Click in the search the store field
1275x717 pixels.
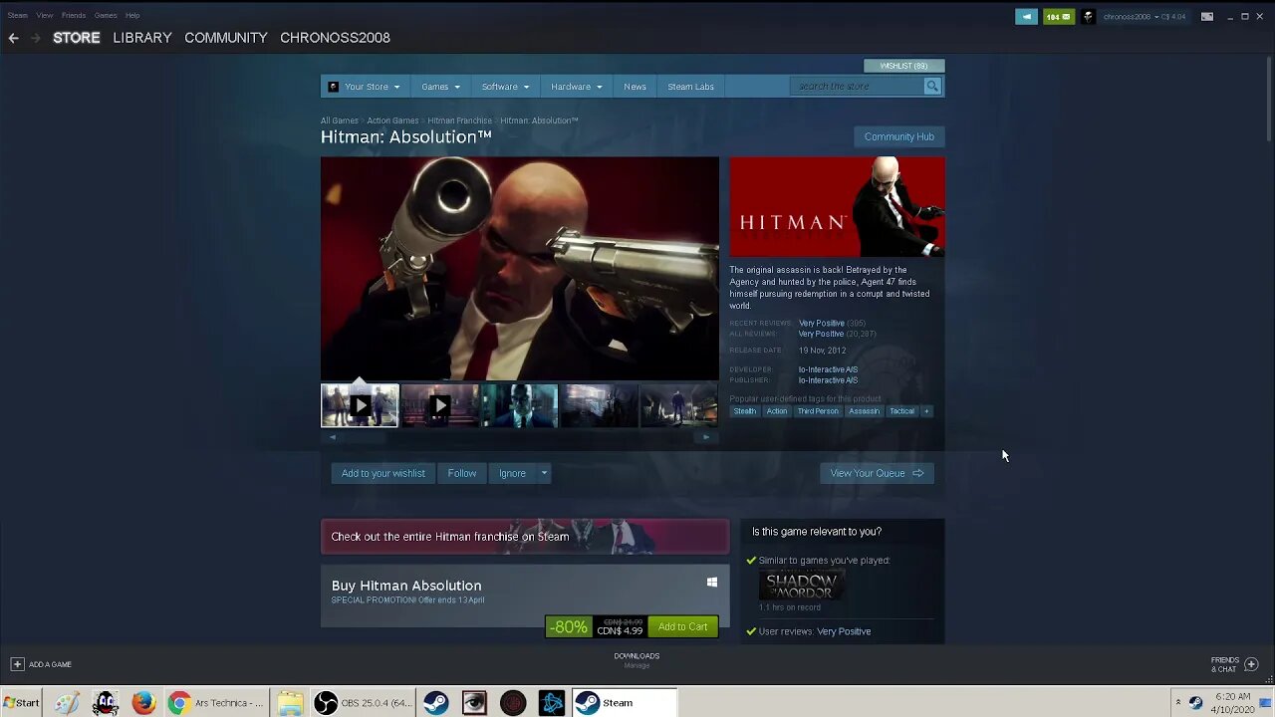(859, 87)
